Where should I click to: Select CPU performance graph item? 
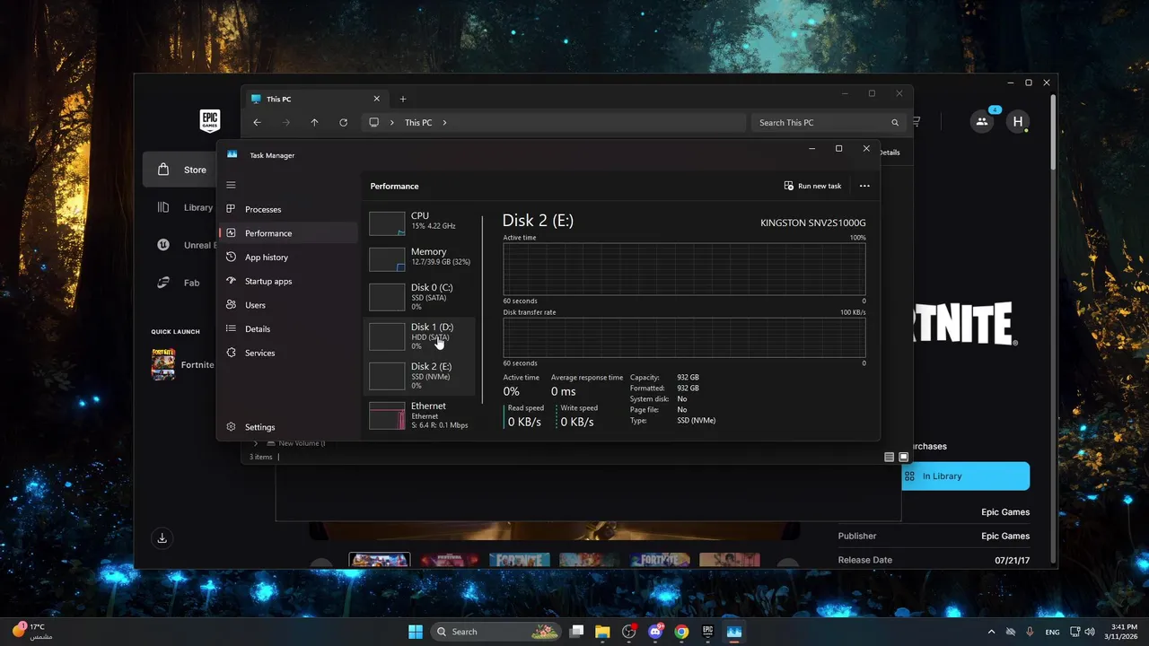point(419,223)
